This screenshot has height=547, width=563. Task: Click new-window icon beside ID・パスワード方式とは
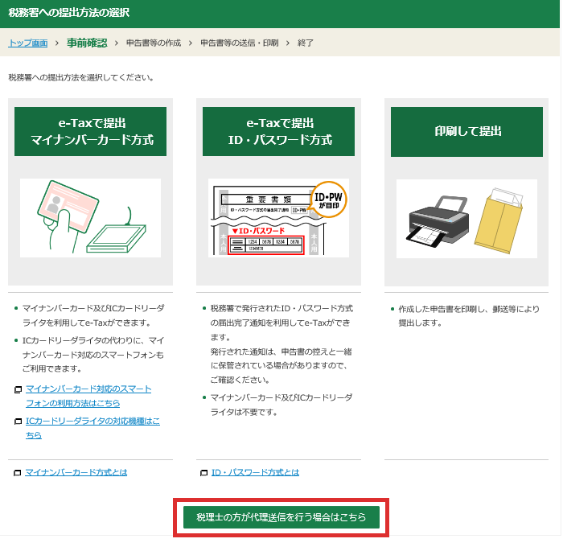[x=204, y=473]
